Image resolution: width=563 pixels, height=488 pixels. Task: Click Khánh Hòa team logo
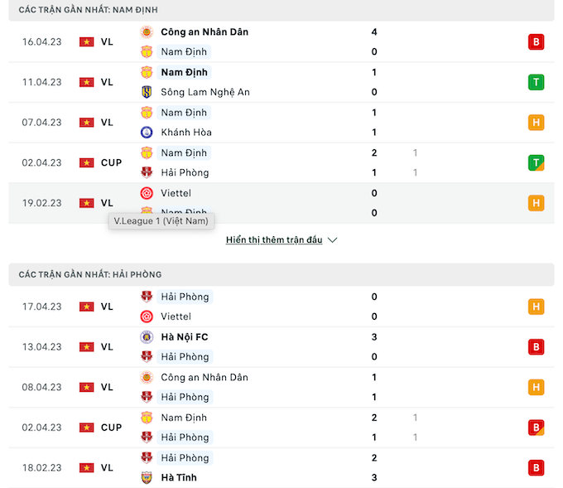(147, 133)
